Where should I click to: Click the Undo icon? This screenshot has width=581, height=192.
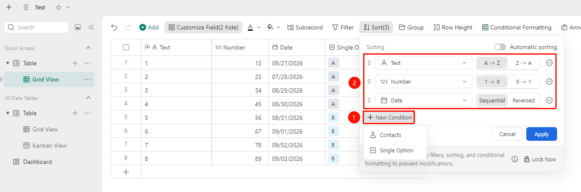click(114, 27)
